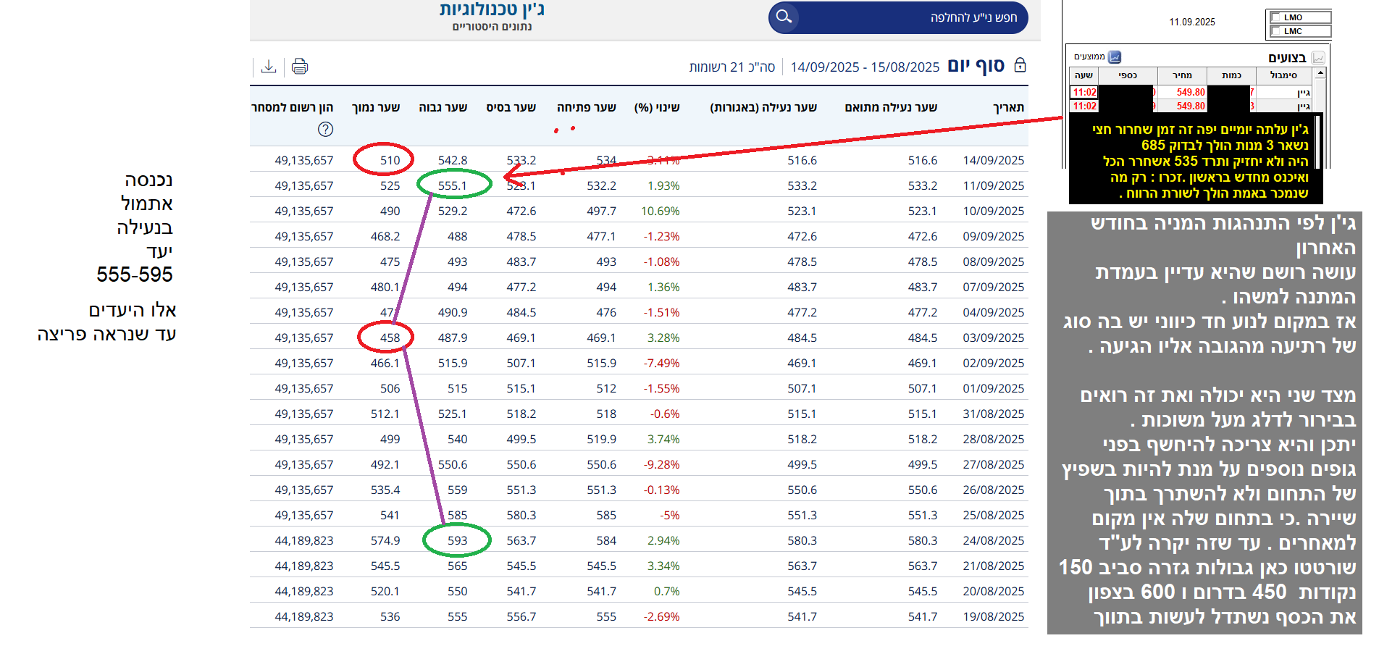Click 49,135,657 in the 08/09/2025 row
This screenshot has width=1379, height=654.
pos(304,261)
